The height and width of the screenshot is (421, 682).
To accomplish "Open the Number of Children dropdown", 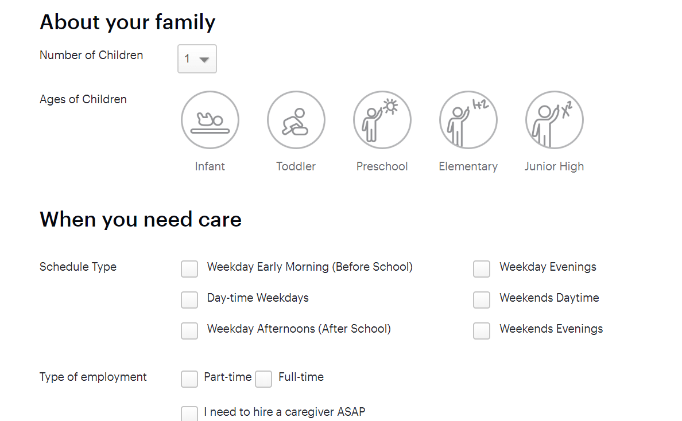I will [197, 59].
